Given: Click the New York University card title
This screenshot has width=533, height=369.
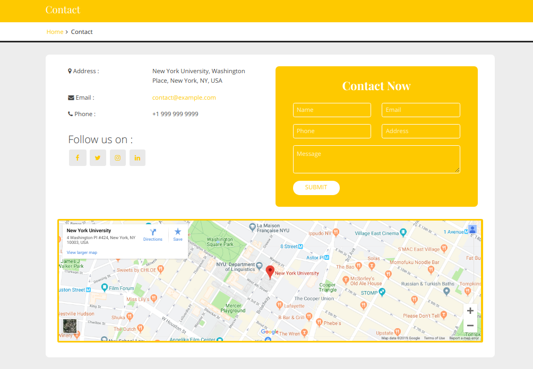Looking at the screenshot, I should (x=89, y=231).
